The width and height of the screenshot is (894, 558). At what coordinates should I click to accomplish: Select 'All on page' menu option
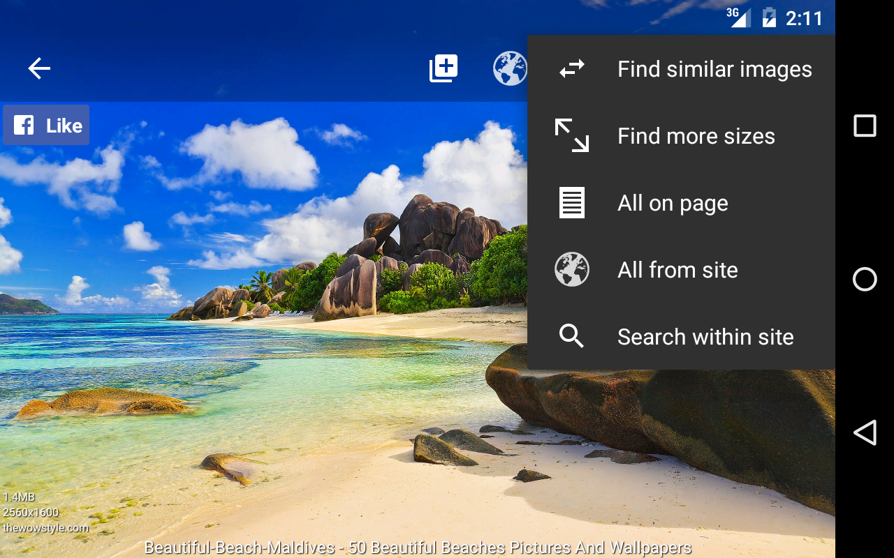tap(681, 202)
